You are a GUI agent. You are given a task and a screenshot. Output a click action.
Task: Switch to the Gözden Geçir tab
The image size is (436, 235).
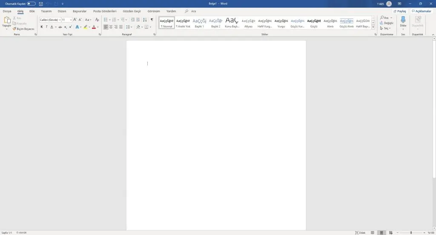tap(132, 11)
